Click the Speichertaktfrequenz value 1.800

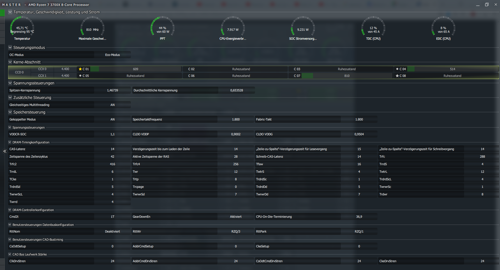tap(236, 119)
